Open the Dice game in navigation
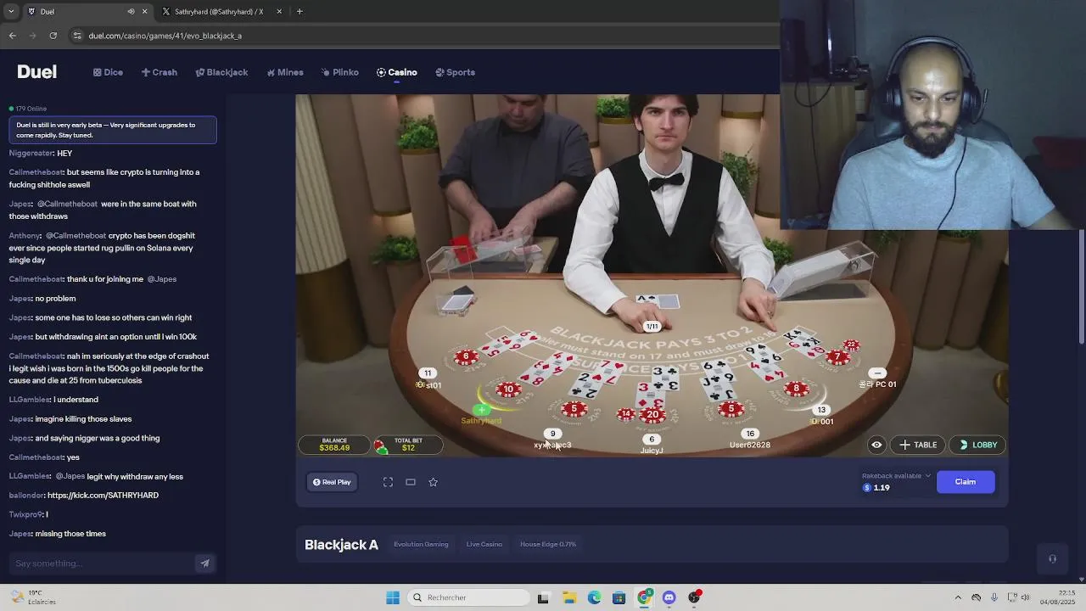1086x611 pixels. tap(108, 72)
